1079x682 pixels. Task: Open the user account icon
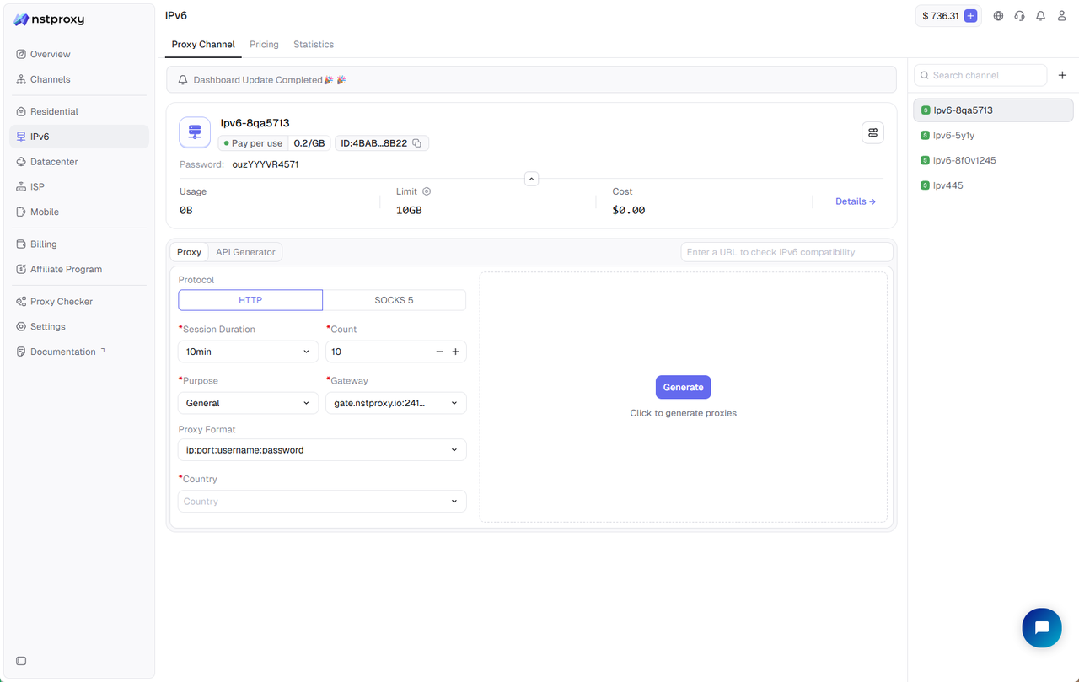(x=1062, y=16)
